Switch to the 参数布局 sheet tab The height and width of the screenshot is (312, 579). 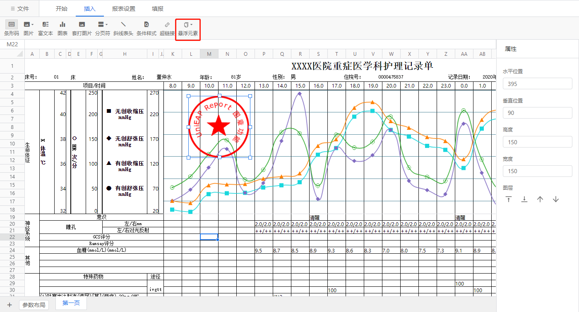[x=34, y=305]
